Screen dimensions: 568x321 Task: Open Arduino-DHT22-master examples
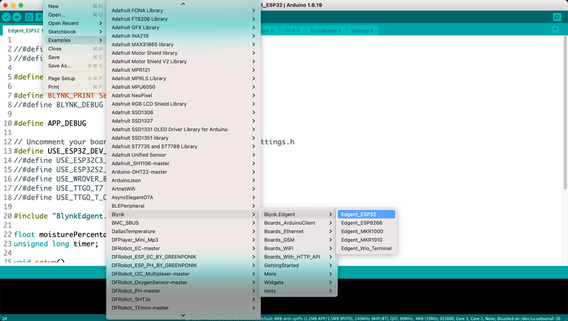184,172
